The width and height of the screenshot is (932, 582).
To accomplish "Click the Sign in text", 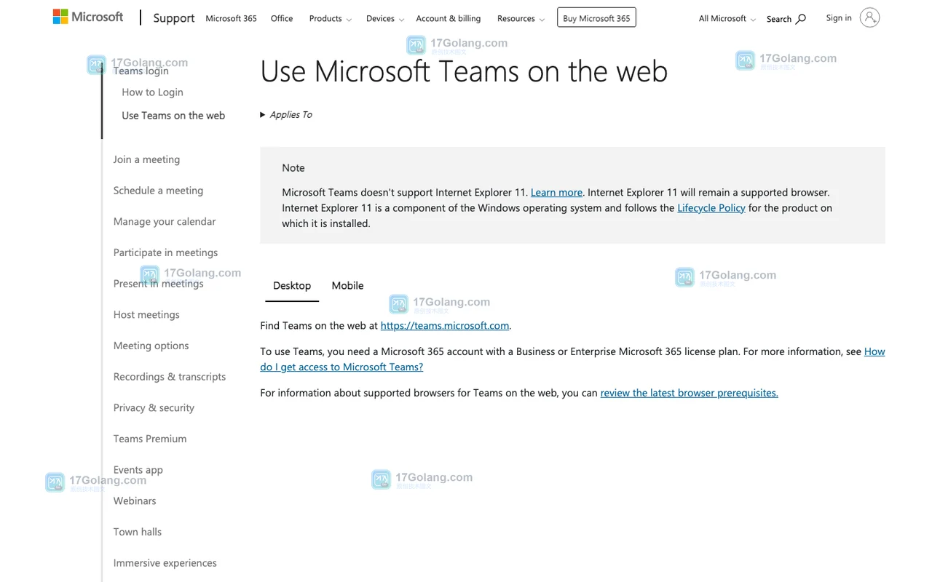I will pyautogui.click(x=839, y=18).
